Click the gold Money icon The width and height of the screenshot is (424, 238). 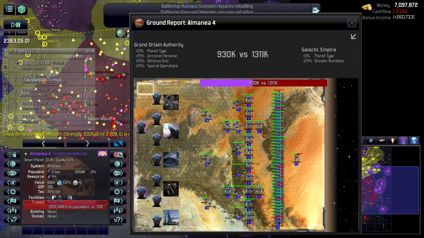click(367, 7)
